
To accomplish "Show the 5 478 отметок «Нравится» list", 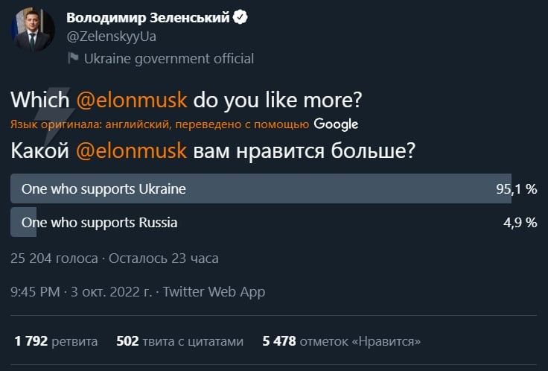I will point(342,341).
